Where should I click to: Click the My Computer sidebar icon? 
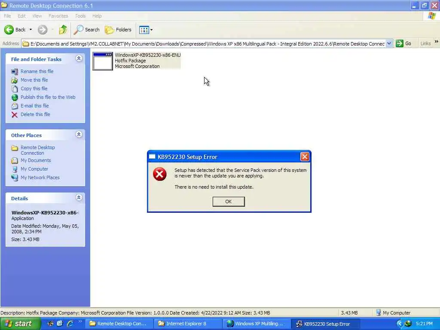[15, 169]
